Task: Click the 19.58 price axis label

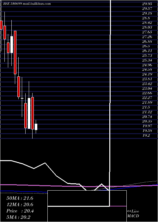Action: (147, 131)
